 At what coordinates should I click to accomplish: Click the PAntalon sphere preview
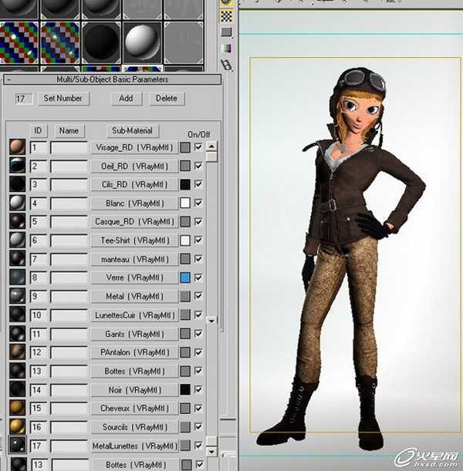coord(18,352)
